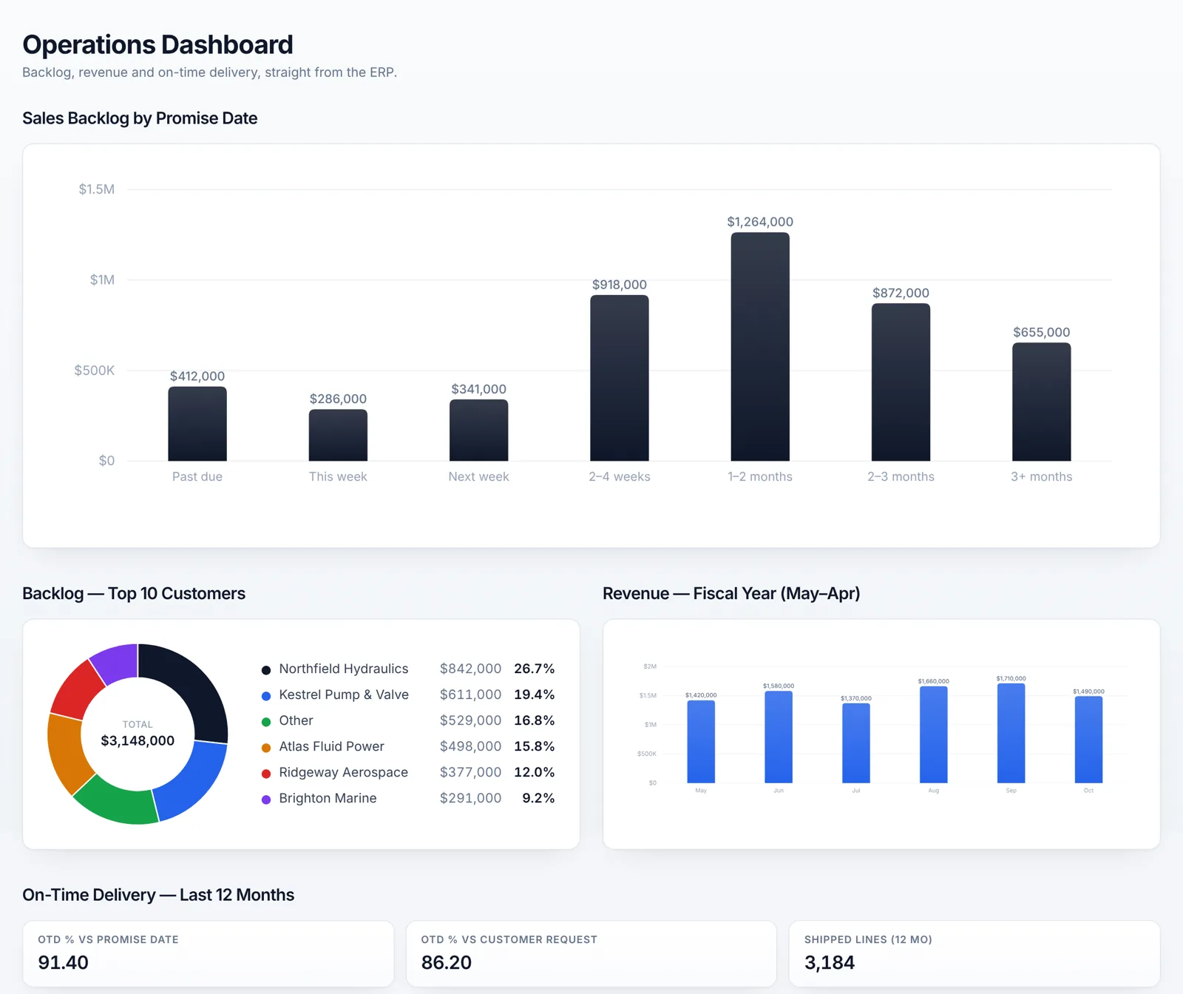
Task: Select the Kestrel Pump & Valve legend name
Action: 344,694
